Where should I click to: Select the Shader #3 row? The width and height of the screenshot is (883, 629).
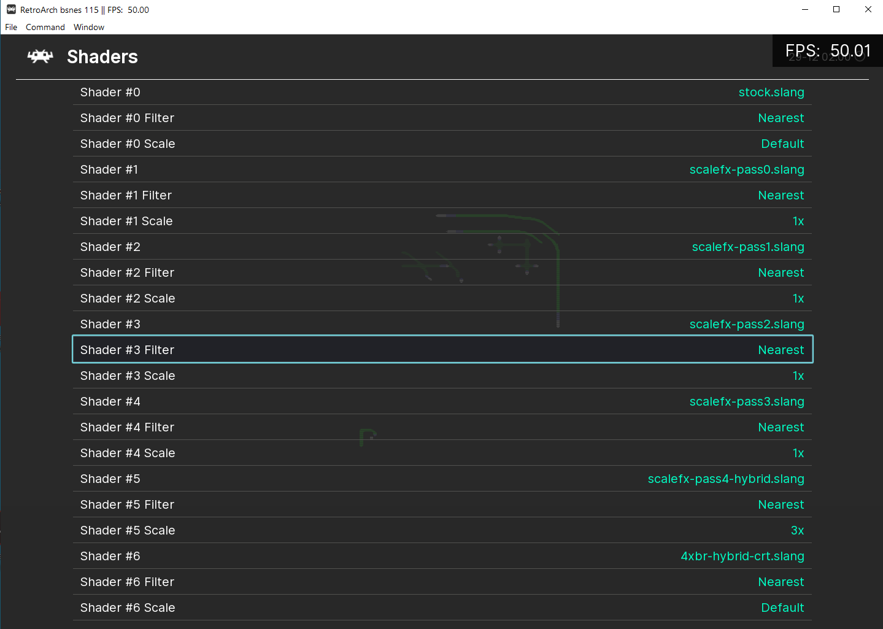(x=442, y=324)
